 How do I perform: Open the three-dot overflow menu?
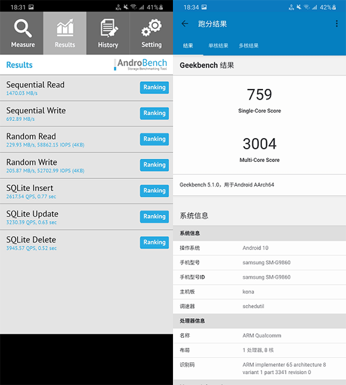337,23
